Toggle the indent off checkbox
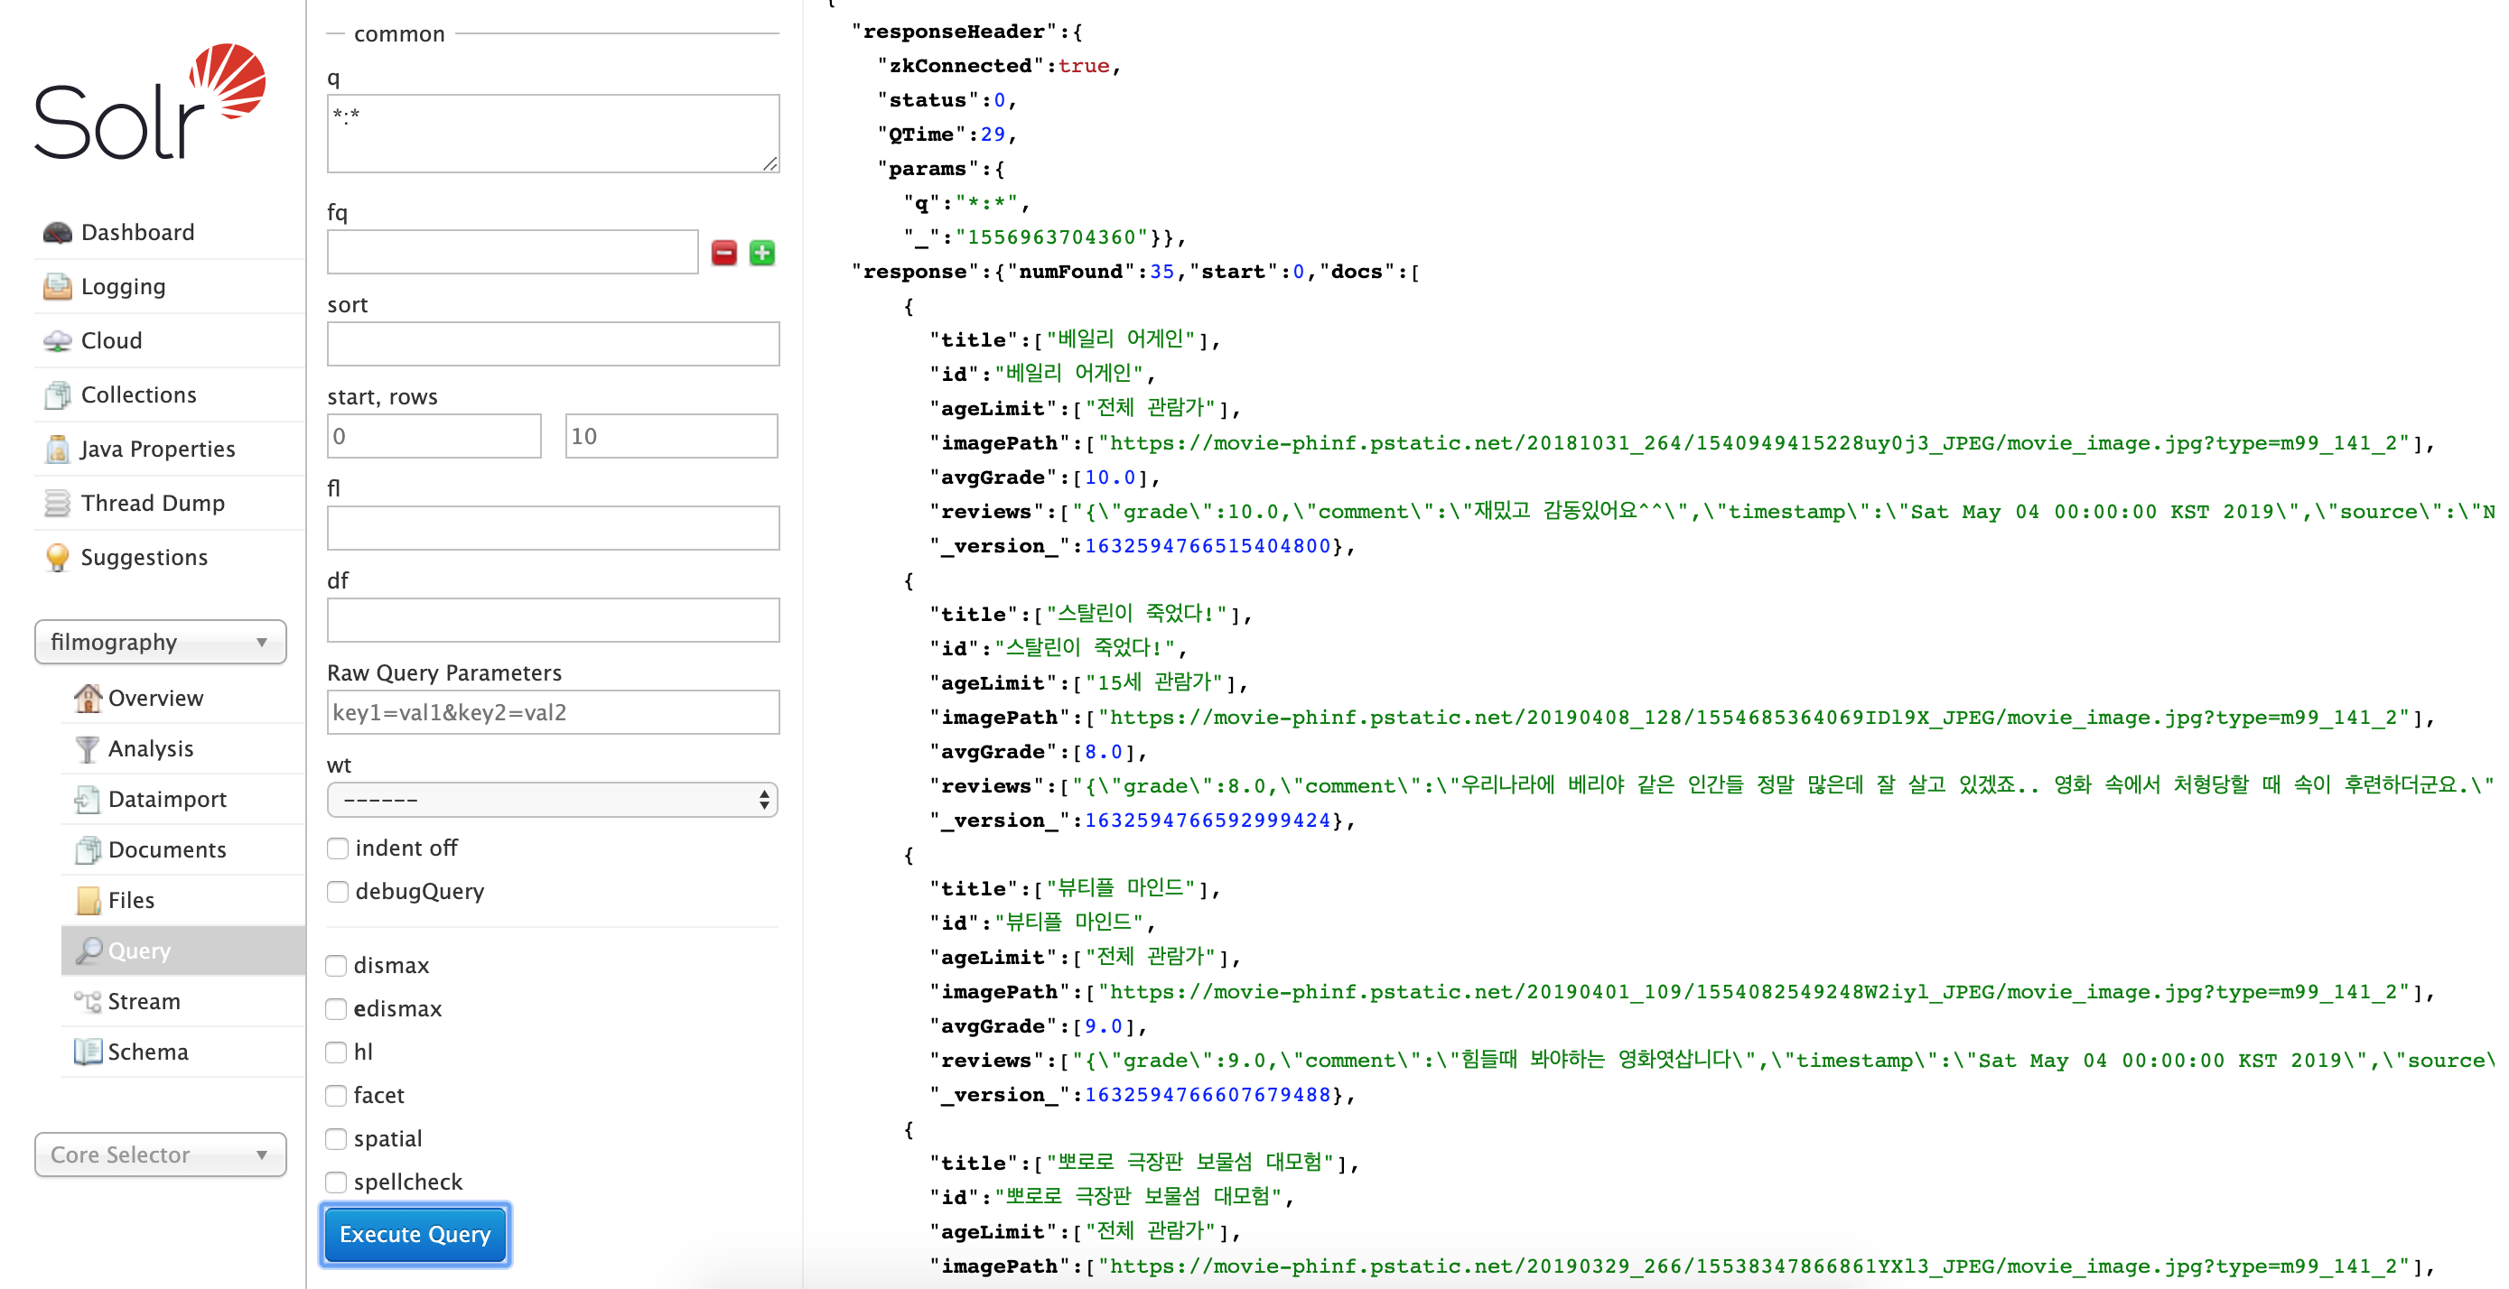 coord(335,847)
